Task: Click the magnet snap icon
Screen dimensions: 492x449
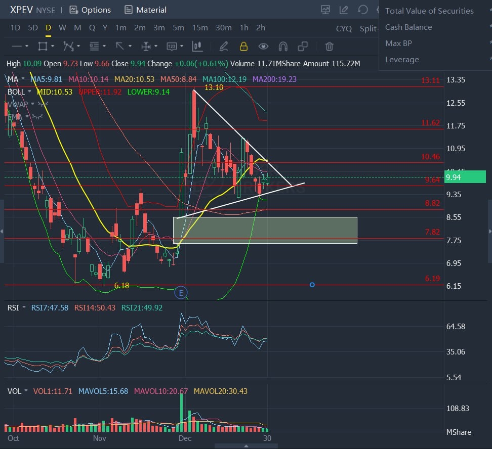Action: [283, 47]
